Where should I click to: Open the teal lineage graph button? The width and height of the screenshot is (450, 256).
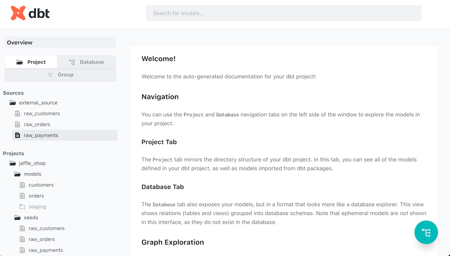click(426, 232)
